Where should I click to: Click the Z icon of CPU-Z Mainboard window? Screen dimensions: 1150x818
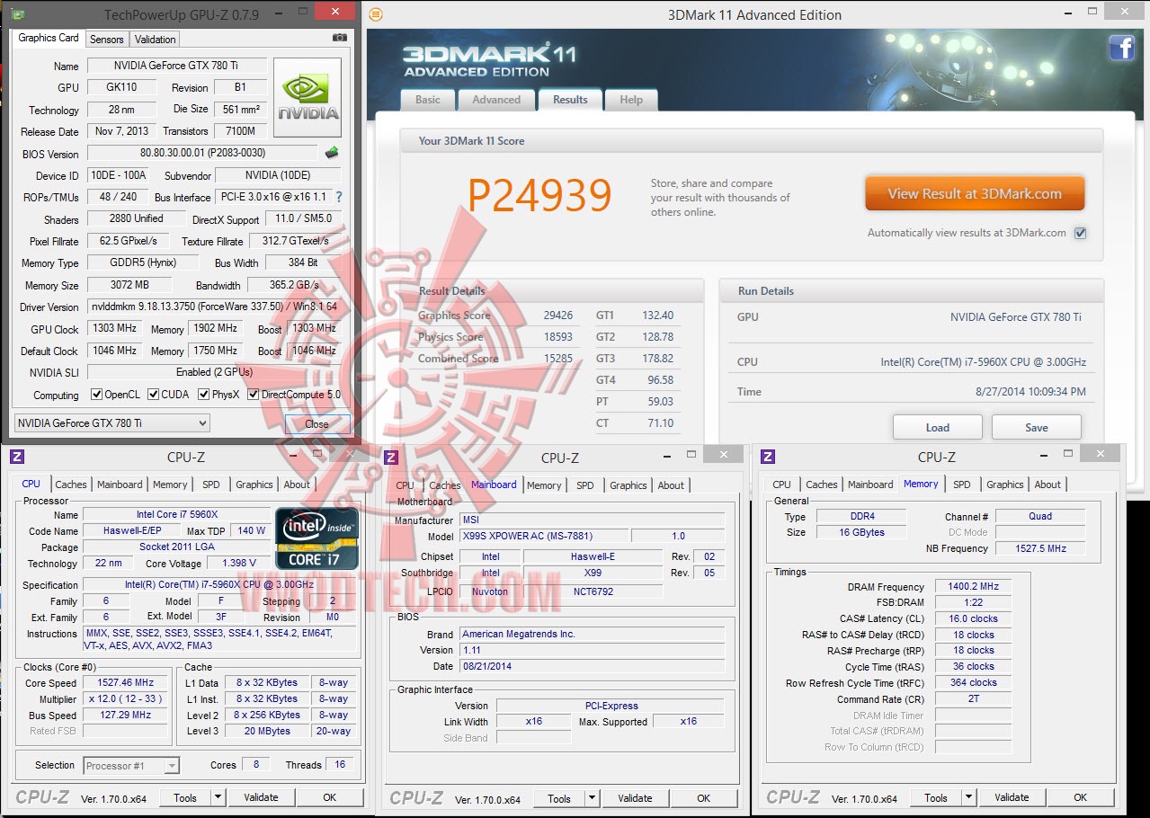(391, 458)
